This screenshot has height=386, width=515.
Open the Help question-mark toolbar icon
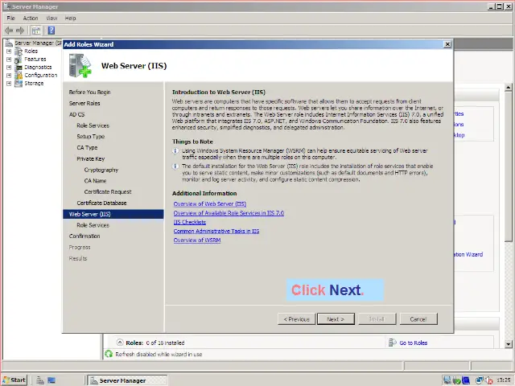(x=51, y=31)
